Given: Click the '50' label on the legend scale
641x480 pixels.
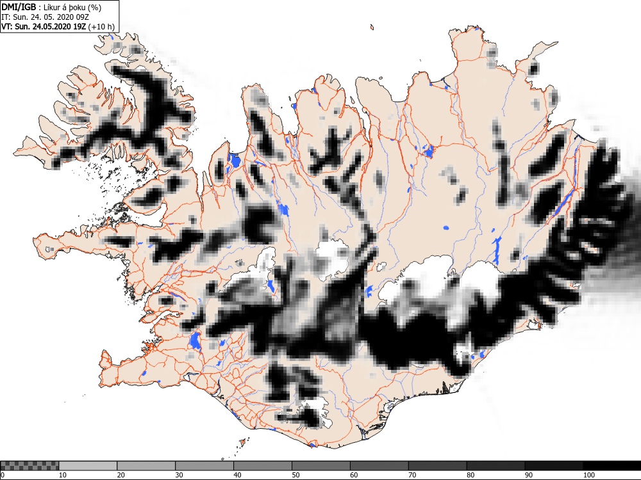Looking at the screenshot, I should (296, 475).
